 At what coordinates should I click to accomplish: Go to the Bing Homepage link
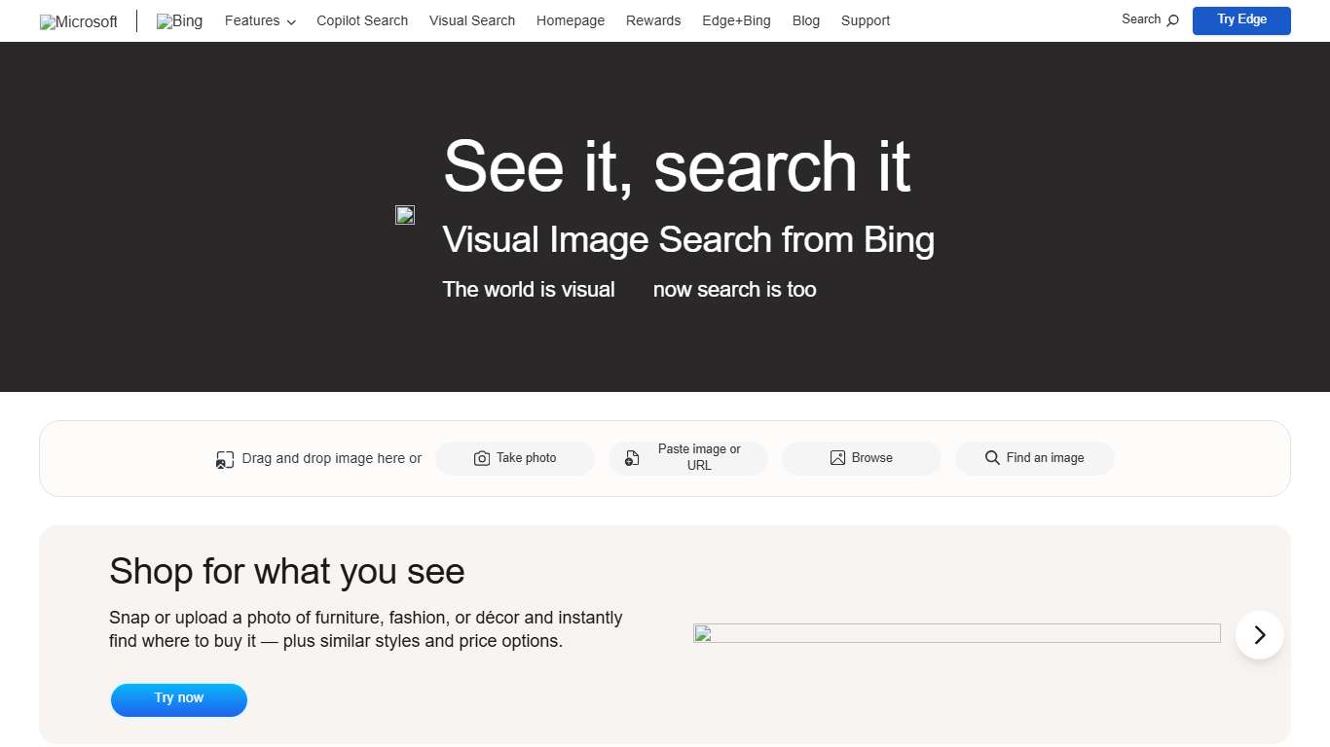tap(571, 20)
